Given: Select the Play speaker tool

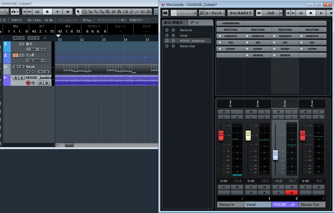Looking at the screenshot, I should click(x=143, y=12).
